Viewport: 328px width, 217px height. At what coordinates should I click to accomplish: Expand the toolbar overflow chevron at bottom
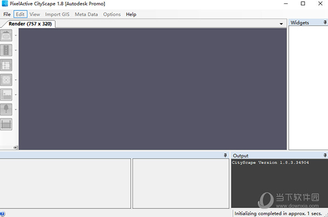click(x=15, y=148)
